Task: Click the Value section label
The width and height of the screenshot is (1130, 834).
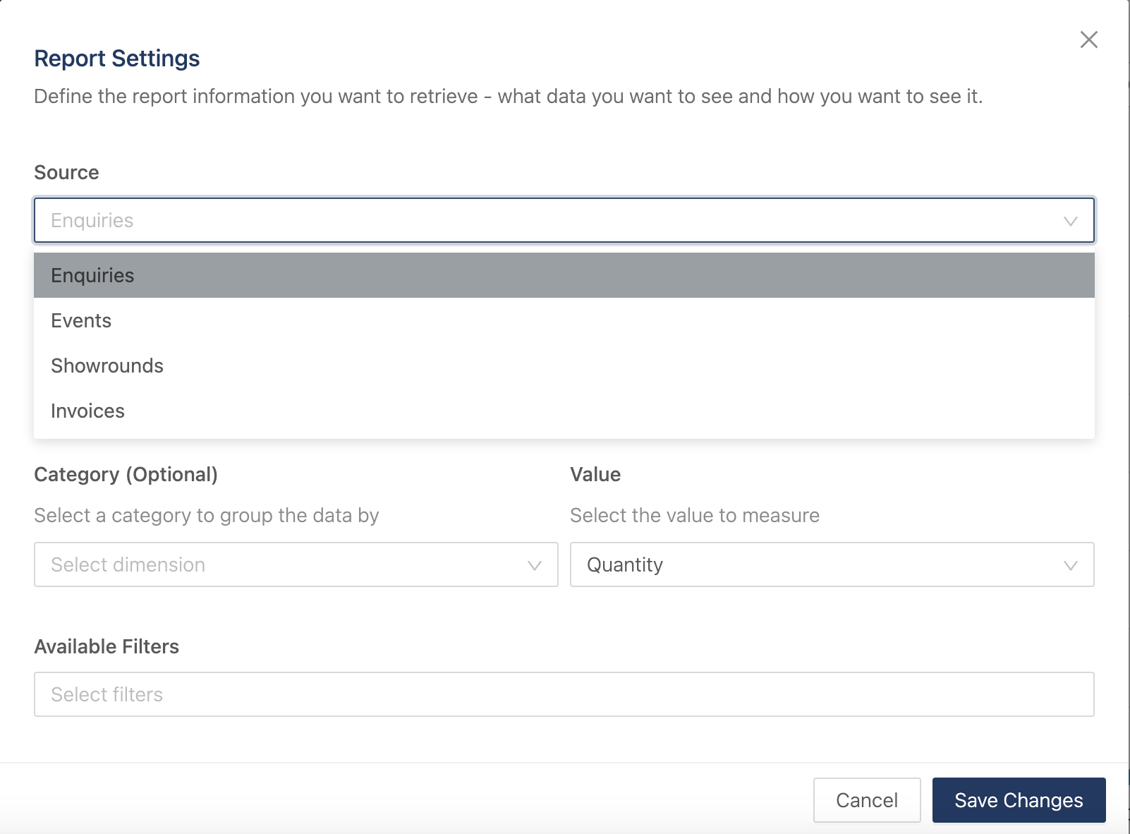Action: [x=595, y=474]
